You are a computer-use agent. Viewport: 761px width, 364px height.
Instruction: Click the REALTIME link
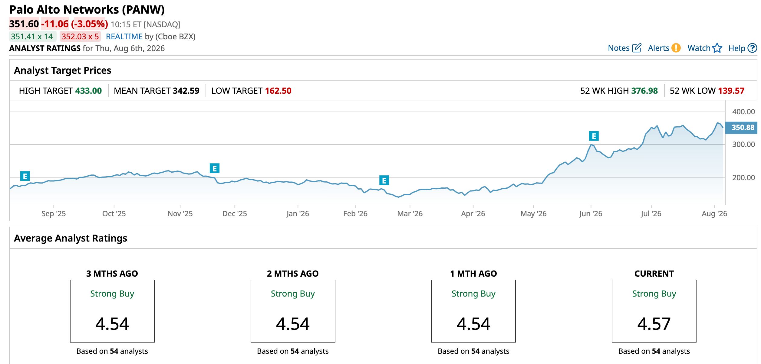124,37
